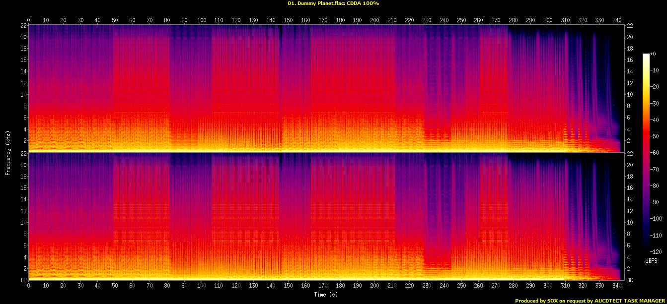Click the 250 second marker on the bottom time axis
The width and height of the screenshot is (667, 304).
point(461,286)
